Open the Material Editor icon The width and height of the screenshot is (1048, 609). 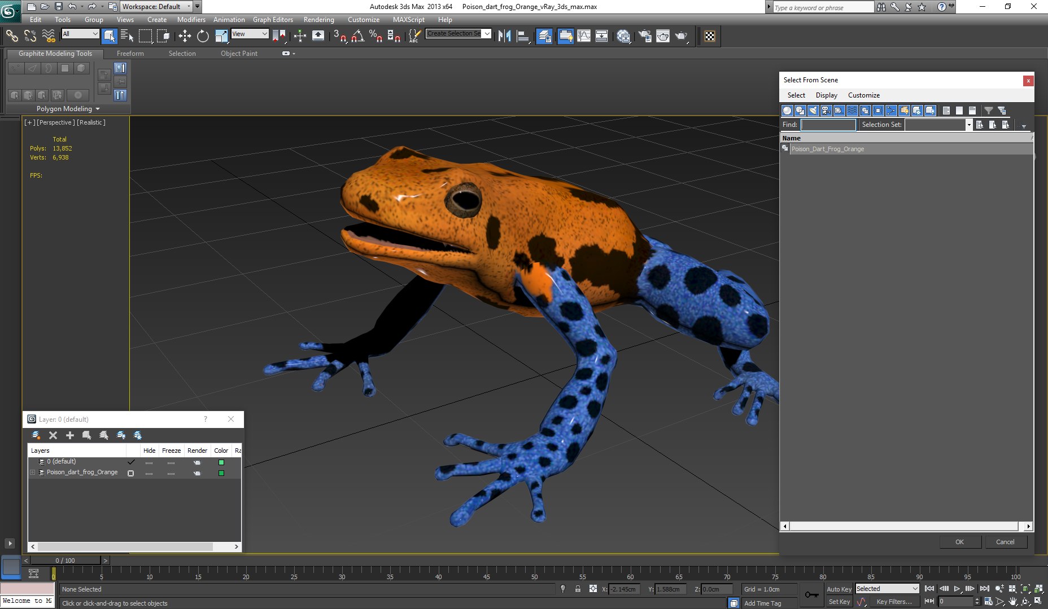pyautogui.click(x=623, y=36)
